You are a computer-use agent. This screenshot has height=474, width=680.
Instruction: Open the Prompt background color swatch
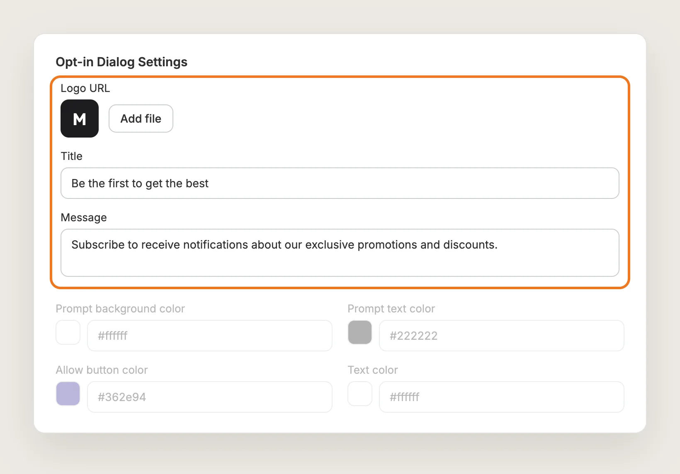click(x=68, y=332)
